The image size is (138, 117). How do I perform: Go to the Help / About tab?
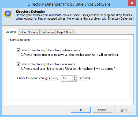pyautogui.click(x=65, y=32)
